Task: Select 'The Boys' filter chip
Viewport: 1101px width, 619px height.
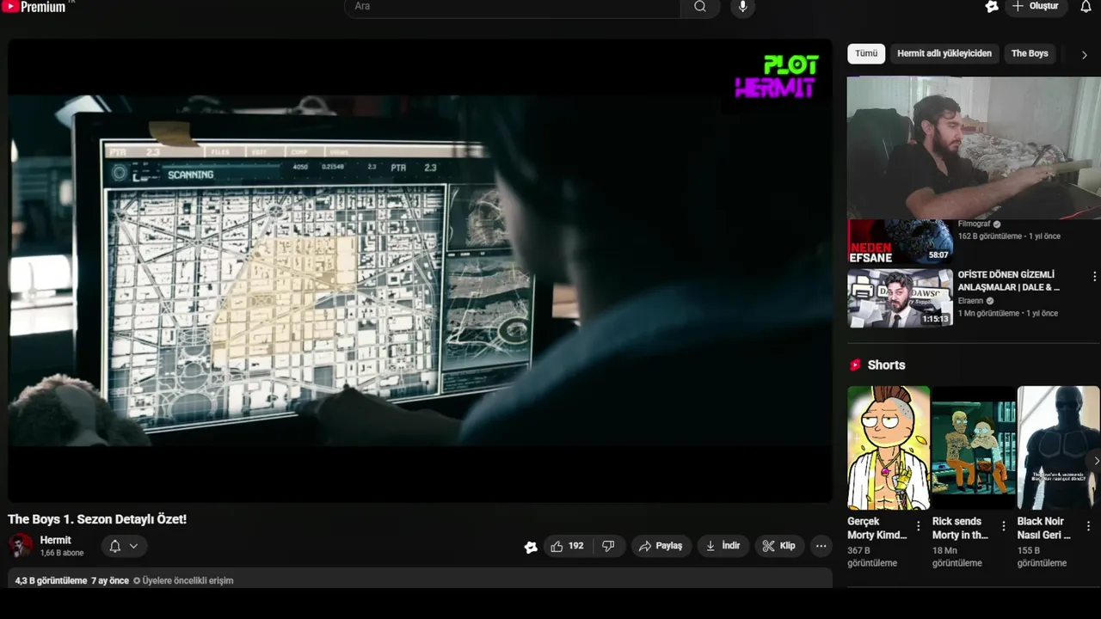Action: click(x=1030, y=53)
